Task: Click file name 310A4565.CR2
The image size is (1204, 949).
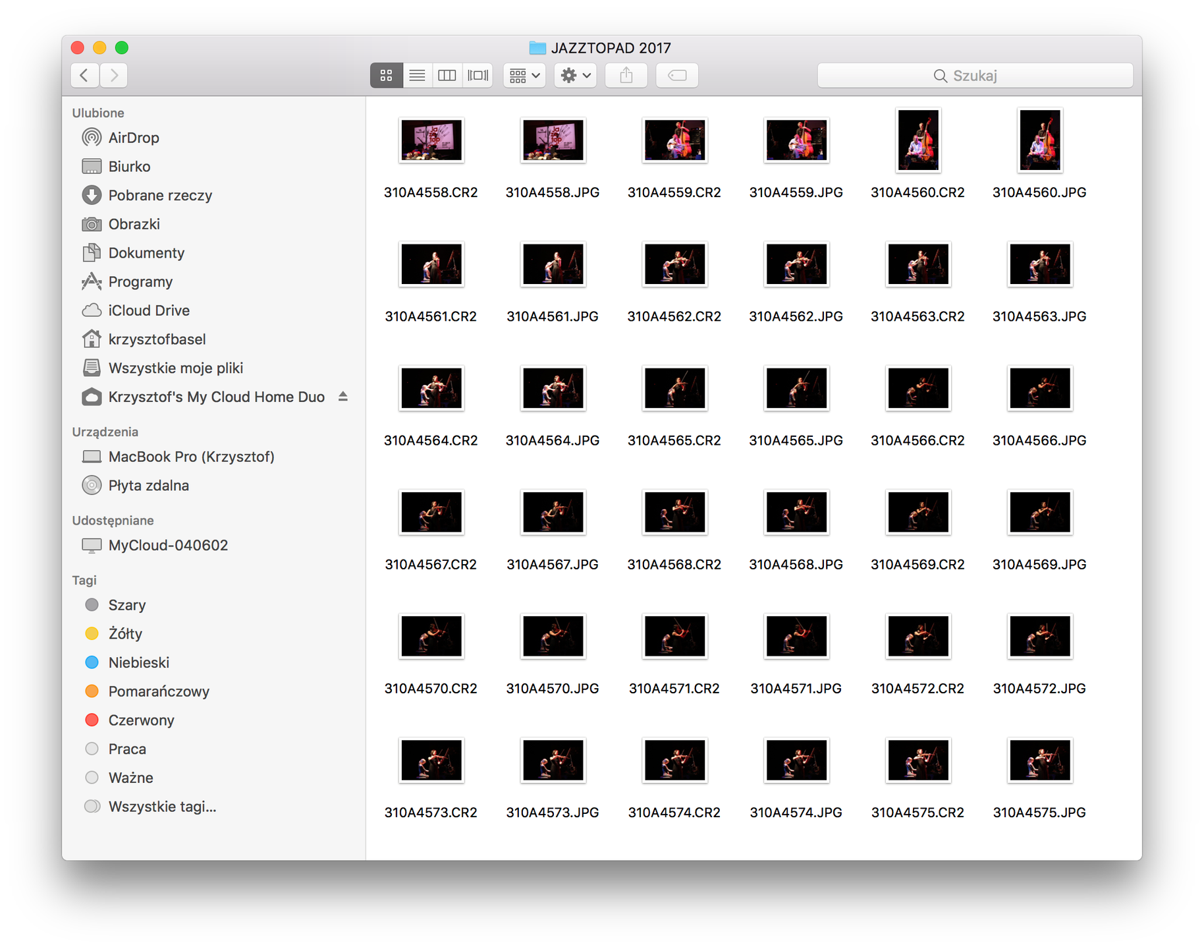Action: (674, 440)
